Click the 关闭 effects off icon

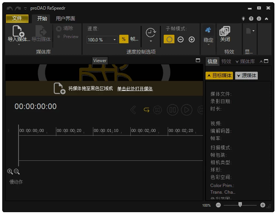(x=224, y=31)
